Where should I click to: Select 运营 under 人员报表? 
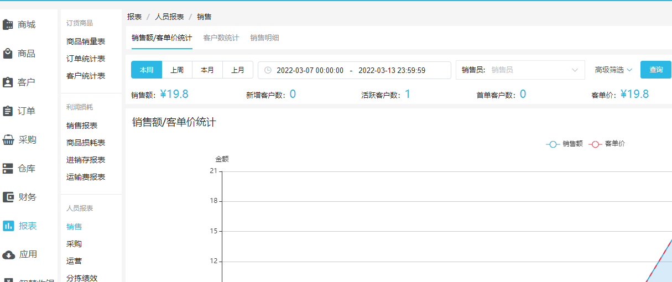click(x=74, y=261)
